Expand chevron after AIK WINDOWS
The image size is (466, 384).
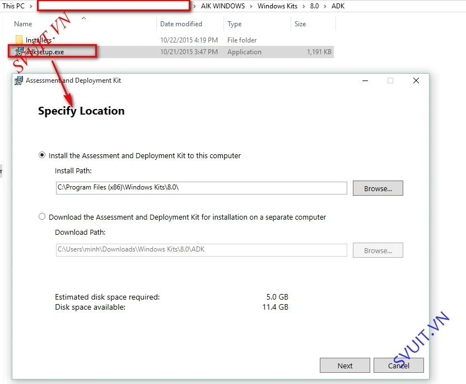coord(251,6)
